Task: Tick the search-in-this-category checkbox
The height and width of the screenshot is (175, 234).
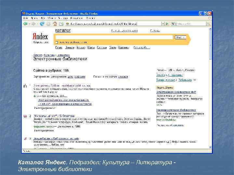Action: [x=57, y=42]
